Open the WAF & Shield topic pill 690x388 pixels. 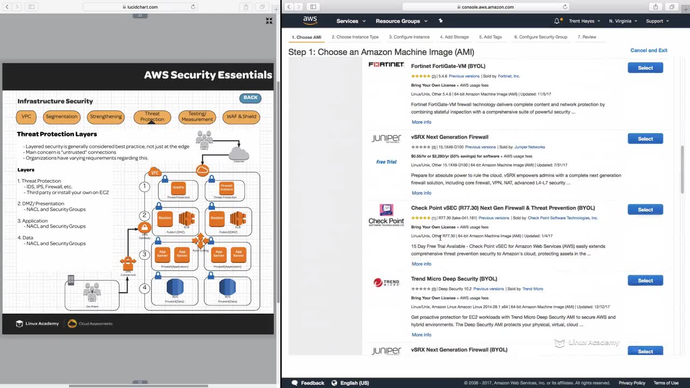(241, 116)
